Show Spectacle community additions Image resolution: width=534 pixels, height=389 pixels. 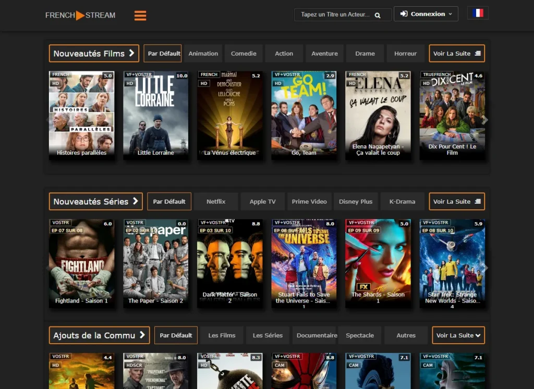coord(360,335)
